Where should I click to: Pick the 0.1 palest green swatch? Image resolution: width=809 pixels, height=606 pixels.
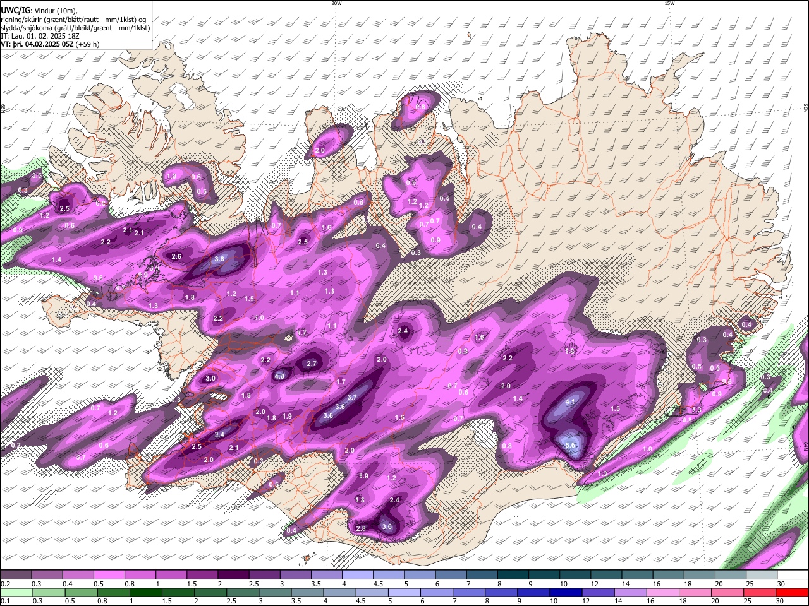tap(17, 592)
